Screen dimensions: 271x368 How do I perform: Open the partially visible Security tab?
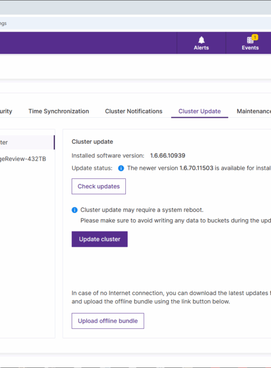click(x=6, y=111)
